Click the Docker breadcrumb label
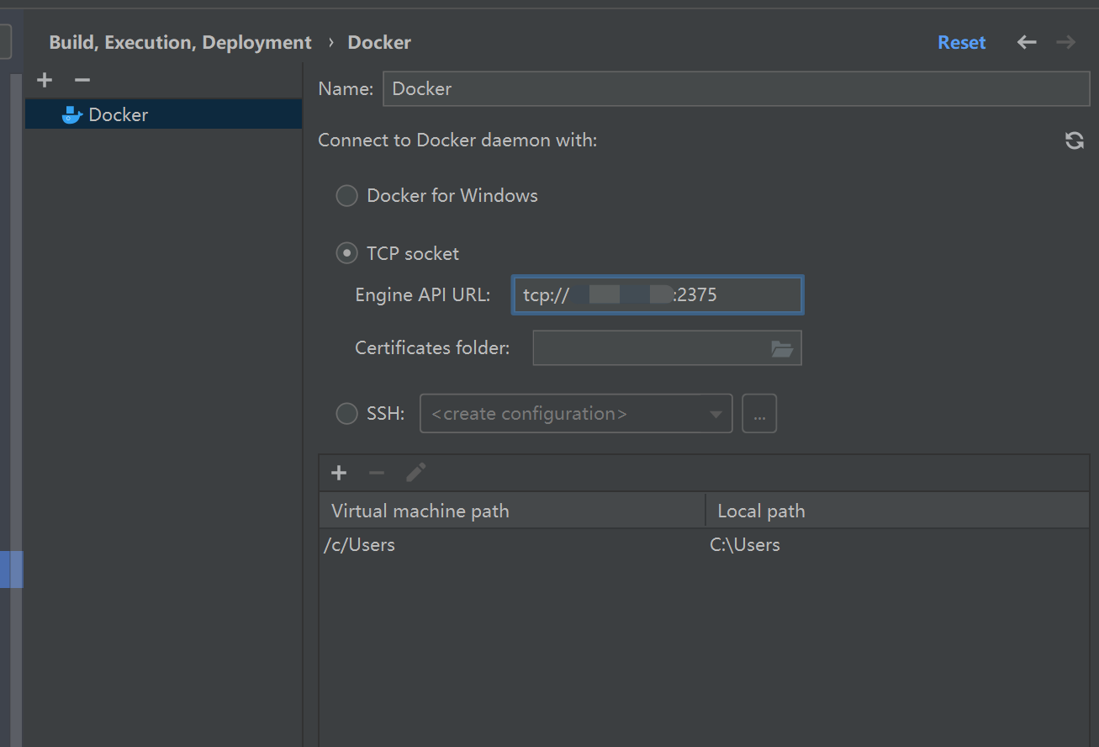Screen dimensions: 1099x747 tap(379, 43)
